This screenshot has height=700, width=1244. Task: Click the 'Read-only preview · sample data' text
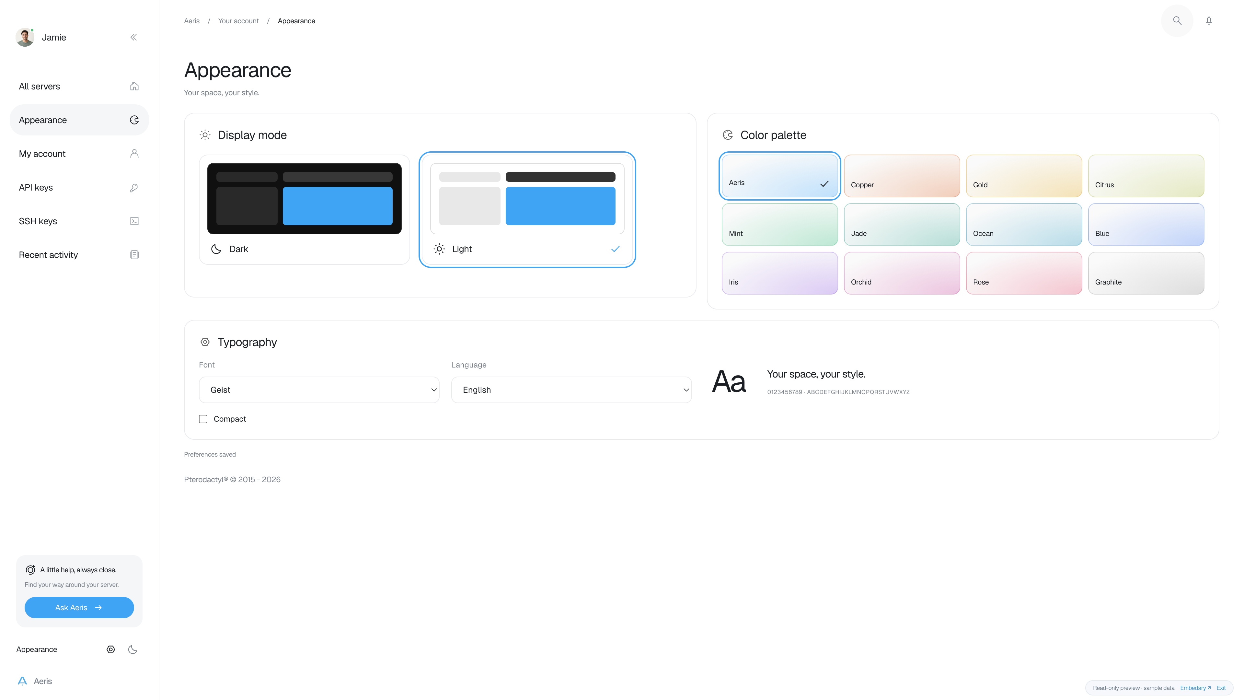pyautogui.click(x=1134, y=688)
